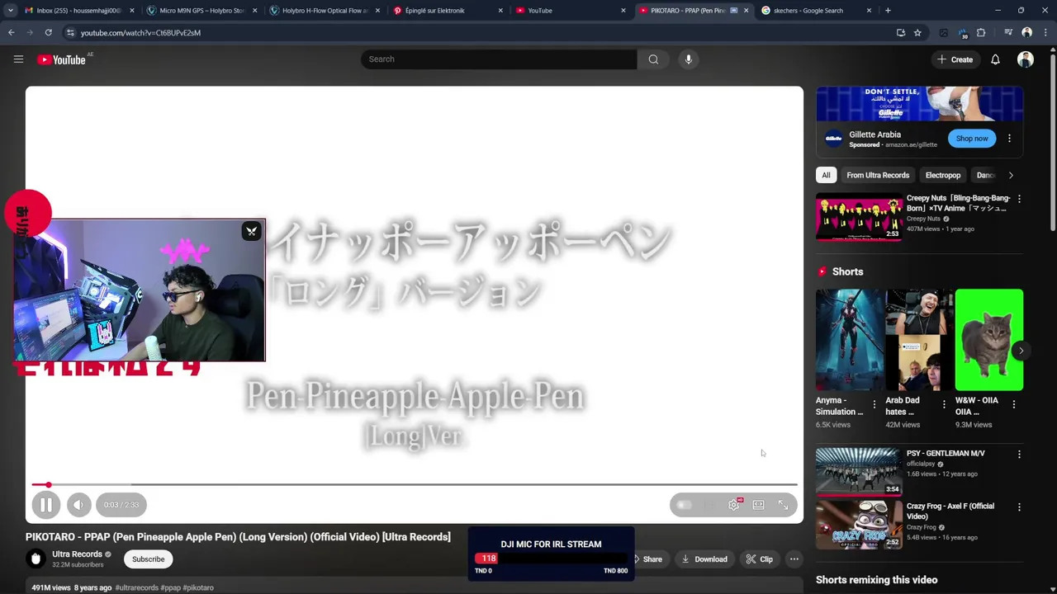Show next Shorts with arrow

1021,351
